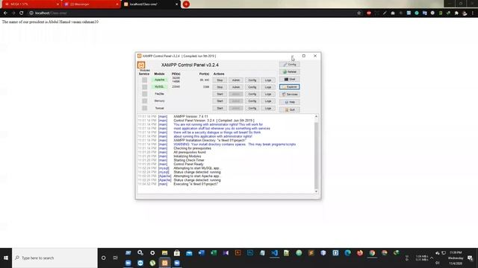
Task: Quit the XAMPP Control Panel
Action: click(289, 109)
